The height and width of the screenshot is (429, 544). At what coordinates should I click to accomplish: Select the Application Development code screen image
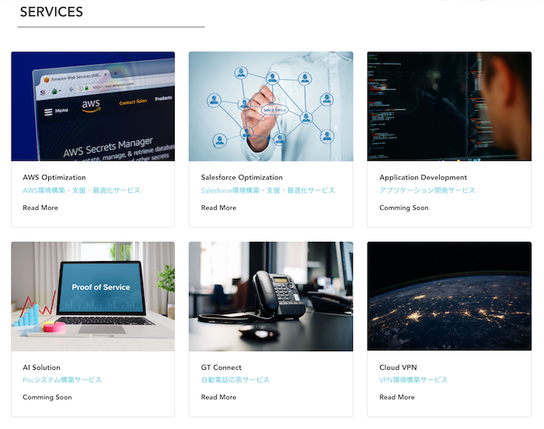[448, 106]
